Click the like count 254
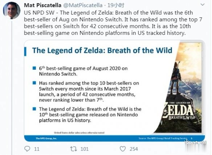The width and height of the screenshot is (212, 155). click(134, 149)
